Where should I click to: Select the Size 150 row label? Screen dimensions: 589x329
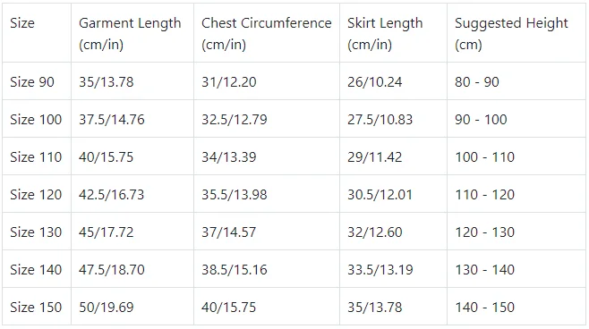pyautogui.click(x=37, y=307)
